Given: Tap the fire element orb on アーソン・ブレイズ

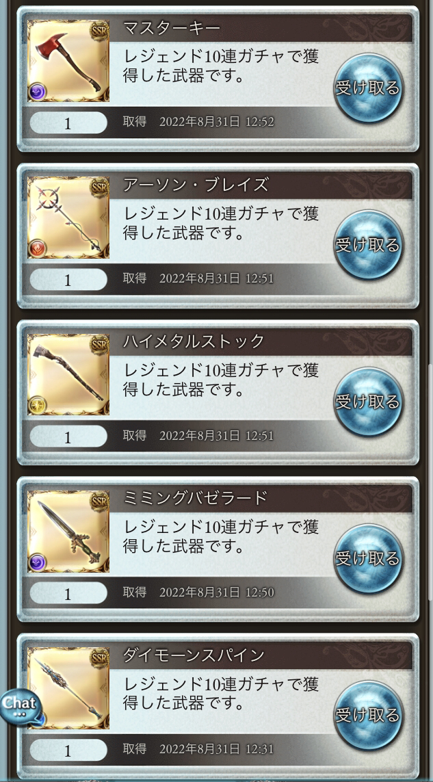Looking at the screenshot, I should point(38,248).
